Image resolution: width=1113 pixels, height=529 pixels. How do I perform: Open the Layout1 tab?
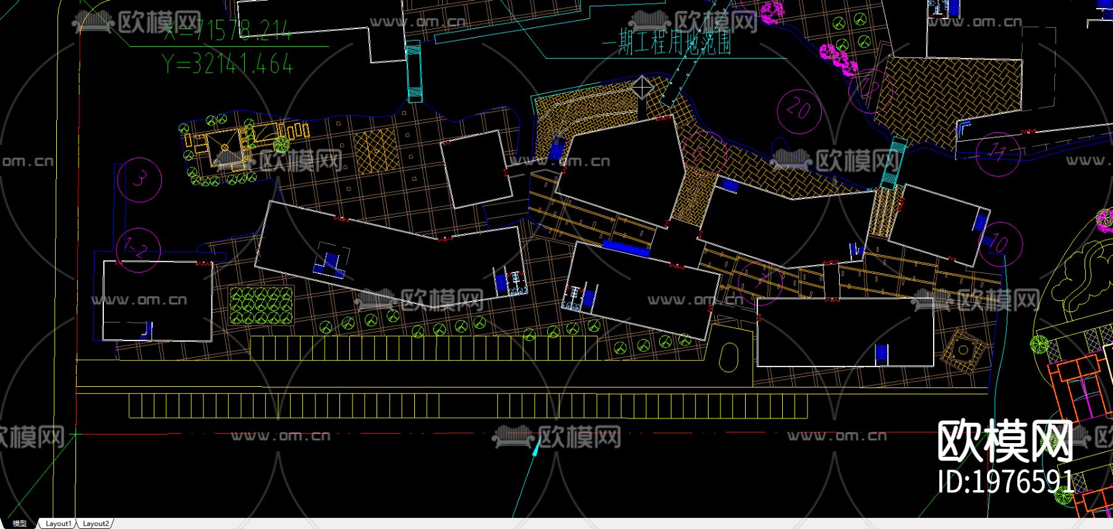click(58, 523)
